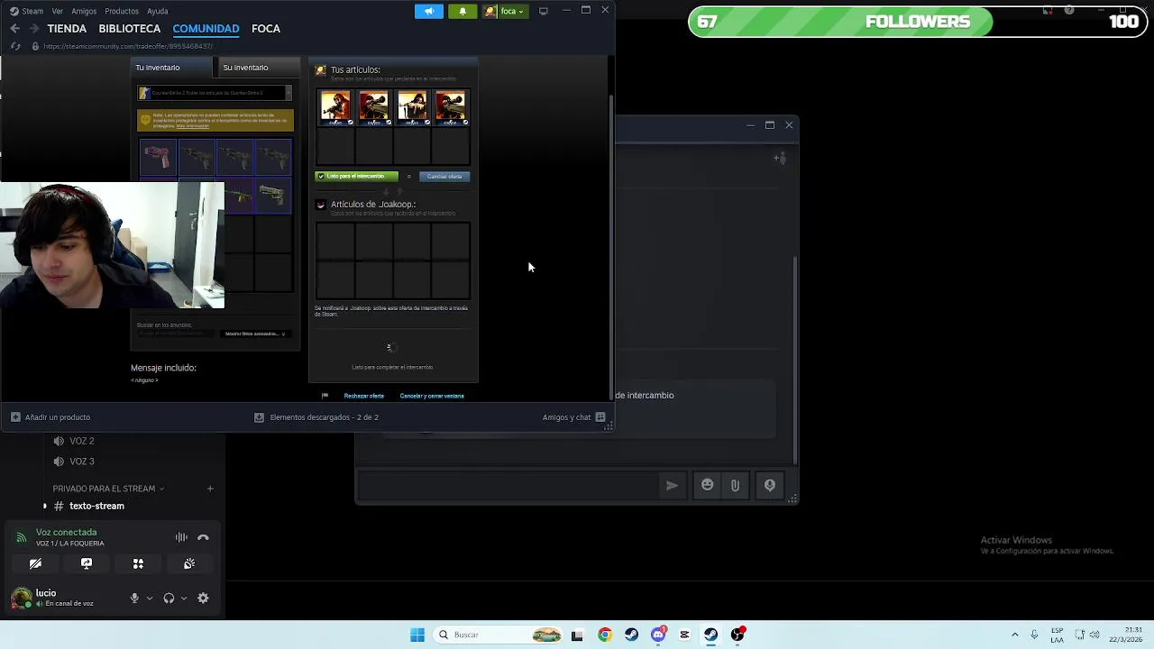Click the fourth CS:GO case in Tus artículos

[x=451, y=107]
